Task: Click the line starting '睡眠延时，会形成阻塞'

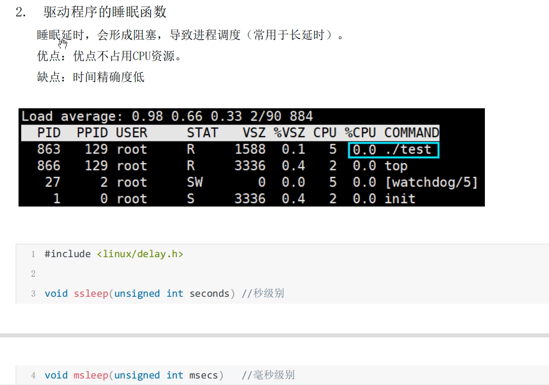Action: 190,35
